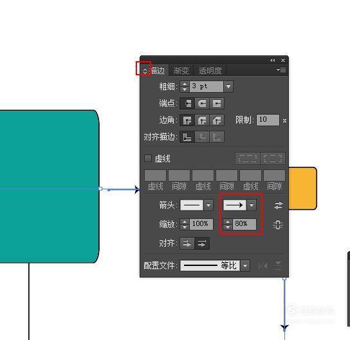Open the stroke panel flyout menu
The image size is (350, 340).
point(281,70)
